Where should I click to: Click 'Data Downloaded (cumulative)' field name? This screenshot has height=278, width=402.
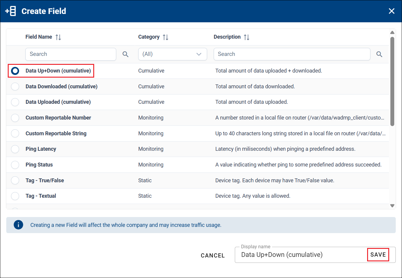coord(61,87)
